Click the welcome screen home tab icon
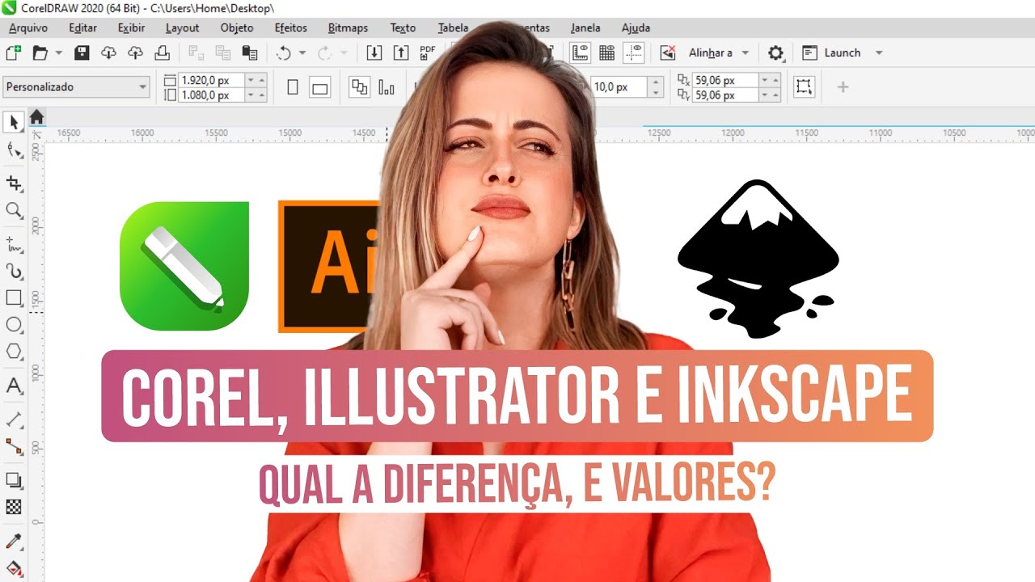This screenshot has height=582, width=1035. (x=36, y=118)
